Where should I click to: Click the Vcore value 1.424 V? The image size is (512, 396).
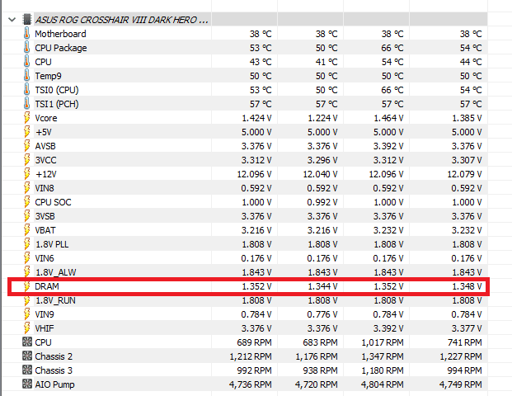tap(256, 118)
